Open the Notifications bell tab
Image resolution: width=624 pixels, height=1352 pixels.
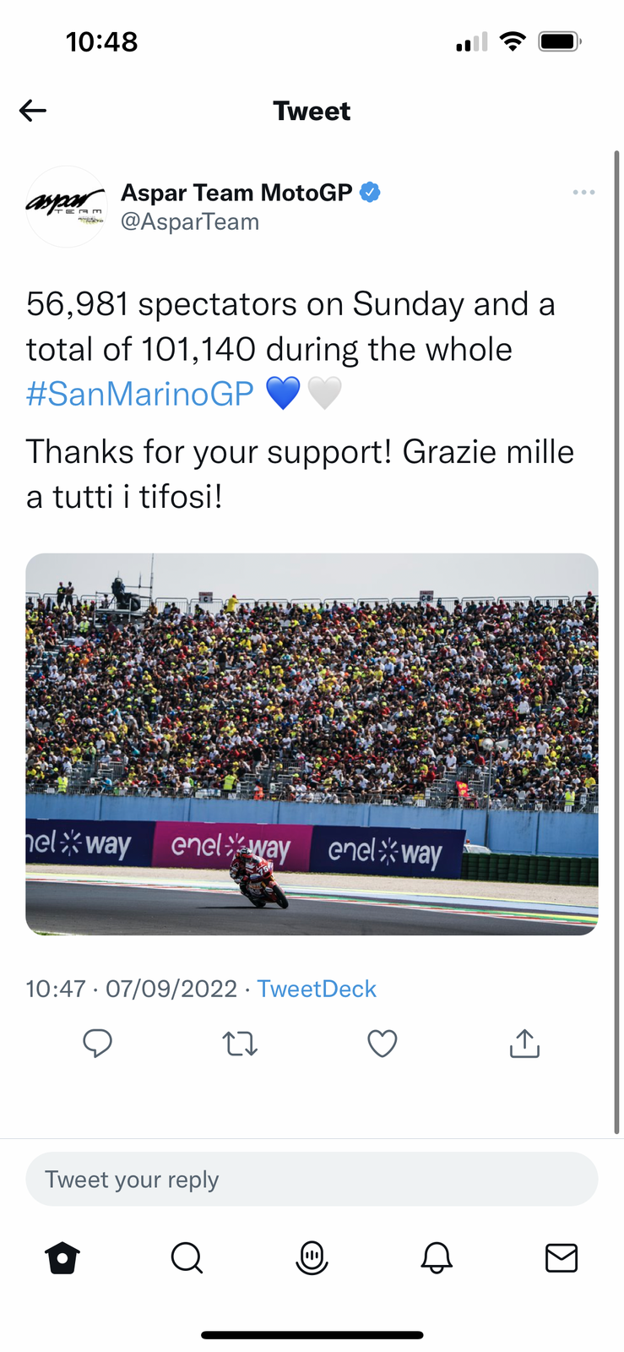click(437, 1258)
